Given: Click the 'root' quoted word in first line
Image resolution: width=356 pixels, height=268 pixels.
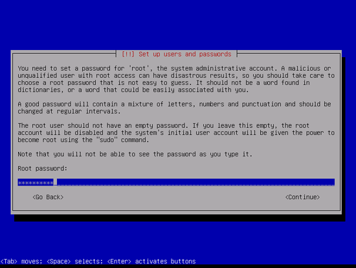Looking at the screenshot, I should click(139, 68).
